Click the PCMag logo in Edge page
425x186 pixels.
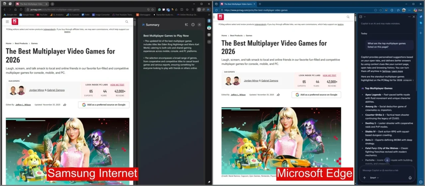[220, 17]
